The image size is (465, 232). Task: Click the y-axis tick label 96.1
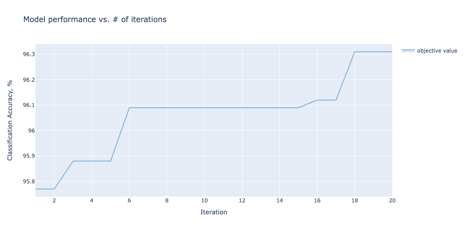tap(28, 105)
